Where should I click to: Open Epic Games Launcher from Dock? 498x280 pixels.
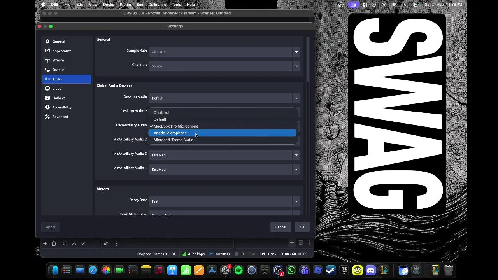tap(344, 270)
